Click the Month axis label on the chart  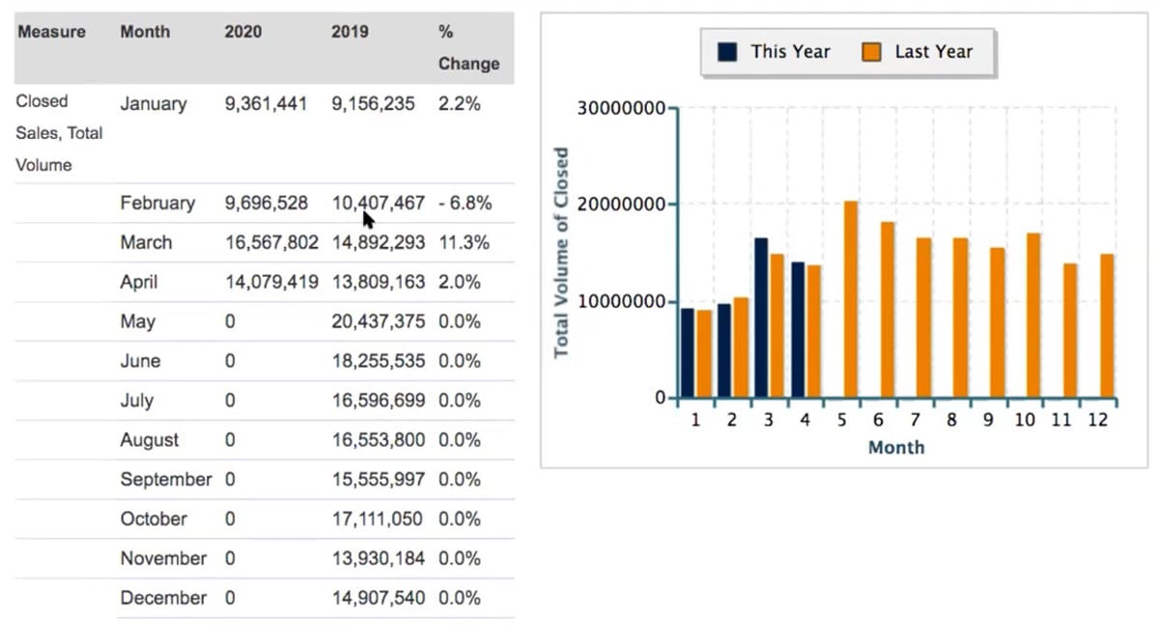pyautogui.click(x=896, y=447)
